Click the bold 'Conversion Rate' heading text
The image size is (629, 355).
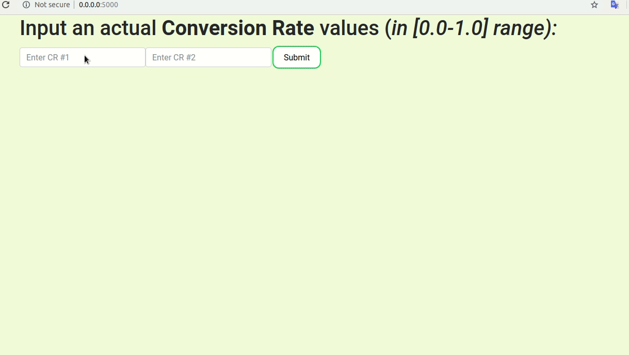click(238, 28)
